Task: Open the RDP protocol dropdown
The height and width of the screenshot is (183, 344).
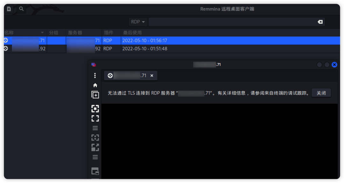Action: [x=138, y=22]
